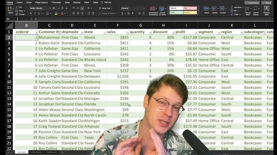Open the Review ribbon tab
Viewport: 277px width, 155px height.
[x=77, y=3]
